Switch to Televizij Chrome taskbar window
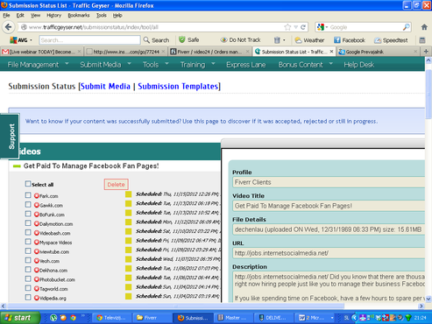 112,318
